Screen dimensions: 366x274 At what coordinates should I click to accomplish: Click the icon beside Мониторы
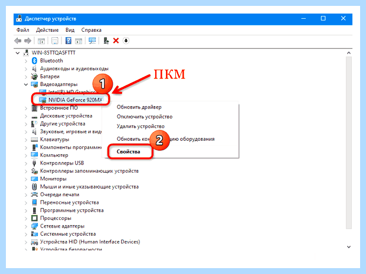(x=34, y=179)
